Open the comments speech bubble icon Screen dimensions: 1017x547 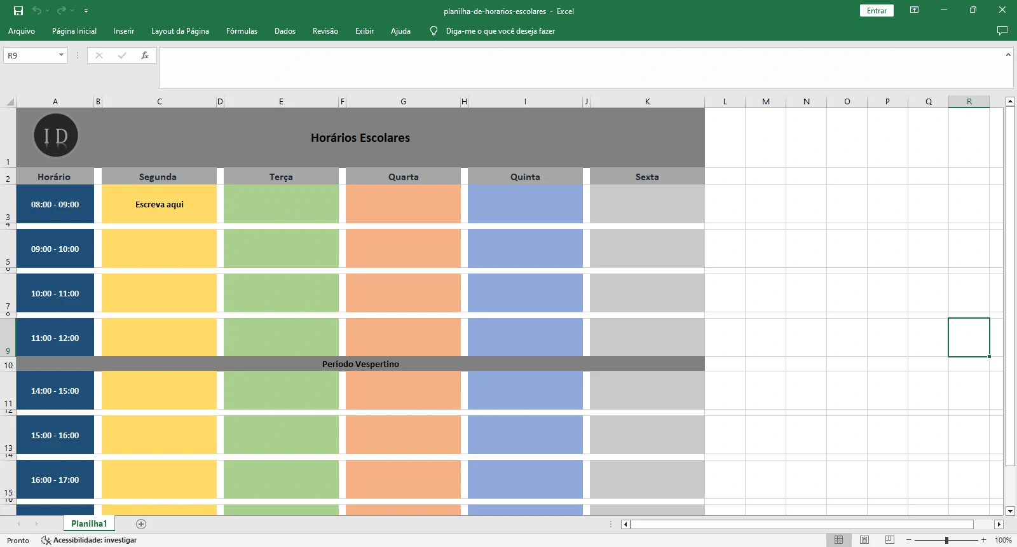coord(1002,31)
